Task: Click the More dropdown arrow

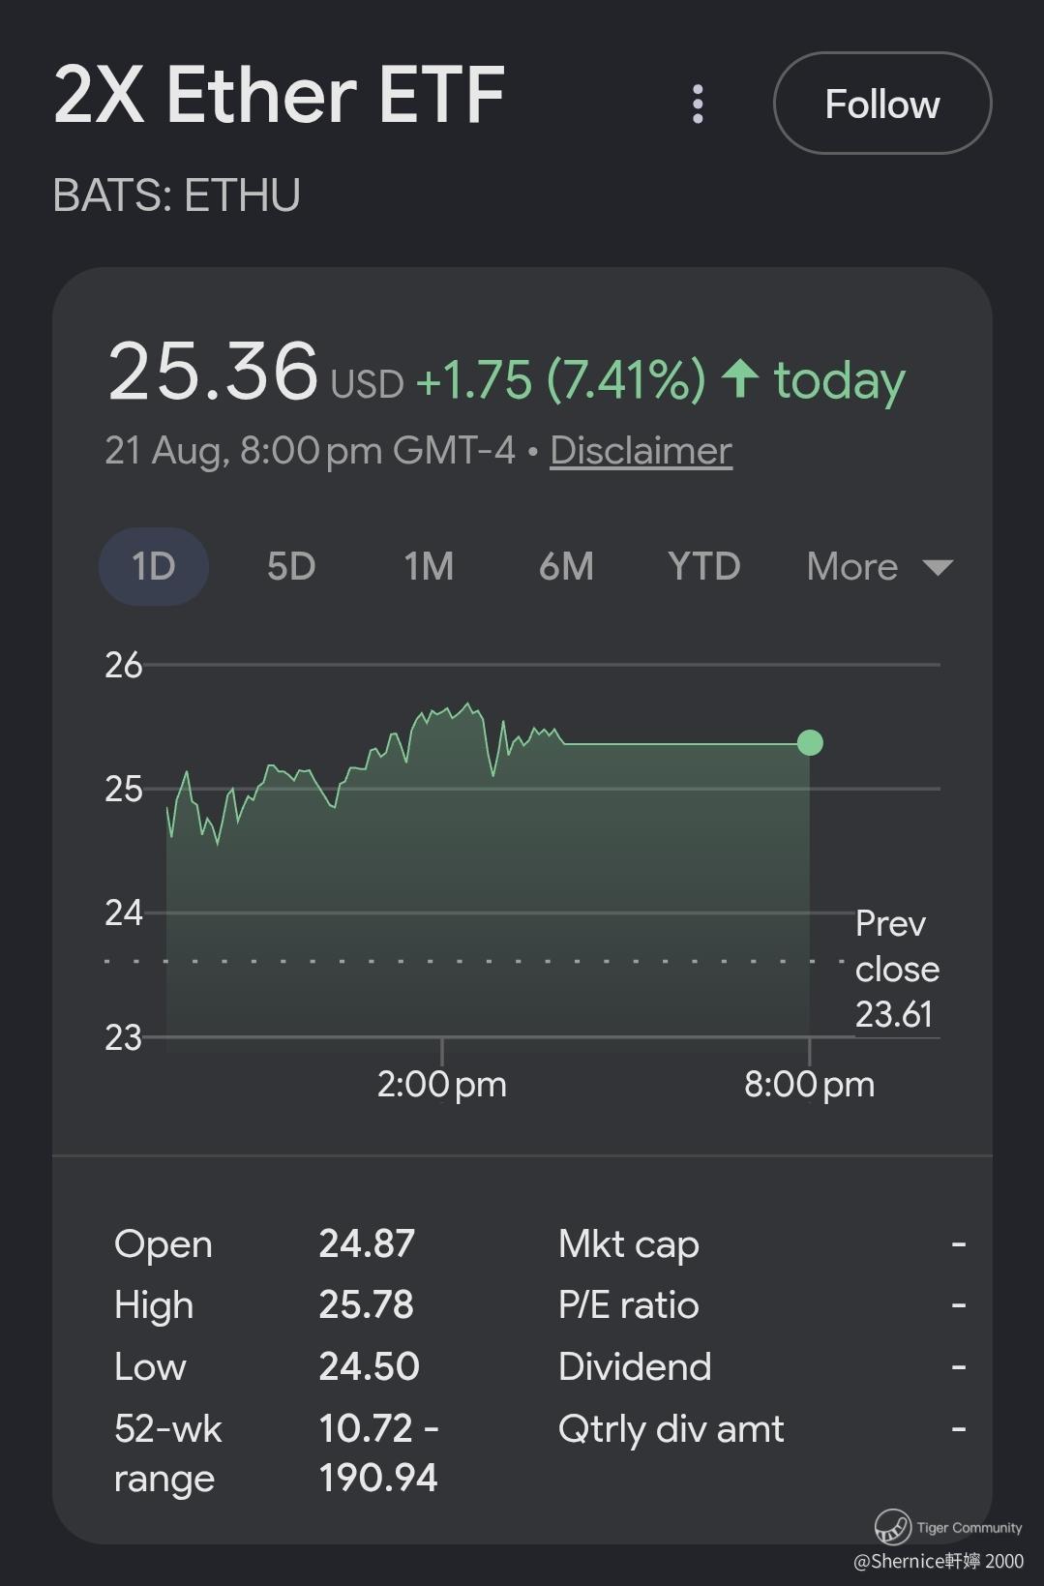Action: point(938,567)
